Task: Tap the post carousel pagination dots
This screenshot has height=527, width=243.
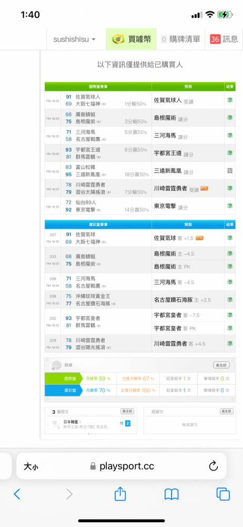Action: [92, 434]
